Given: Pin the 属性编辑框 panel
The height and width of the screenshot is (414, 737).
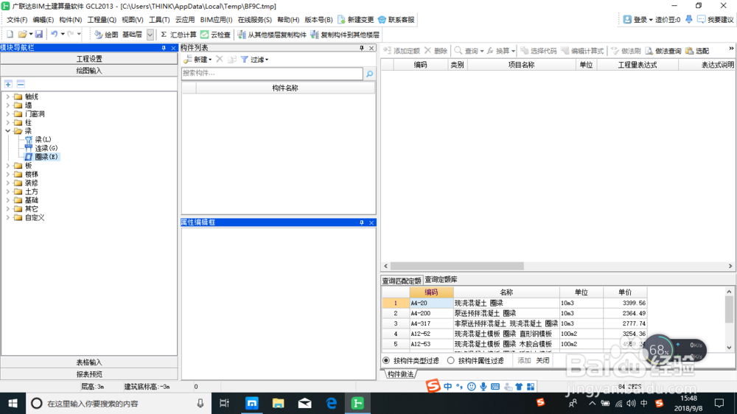Looking at the screenshot, I should click(361, 222).
